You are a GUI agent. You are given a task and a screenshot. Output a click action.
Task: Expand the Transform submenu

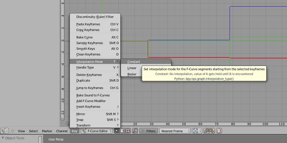[95, 125]
